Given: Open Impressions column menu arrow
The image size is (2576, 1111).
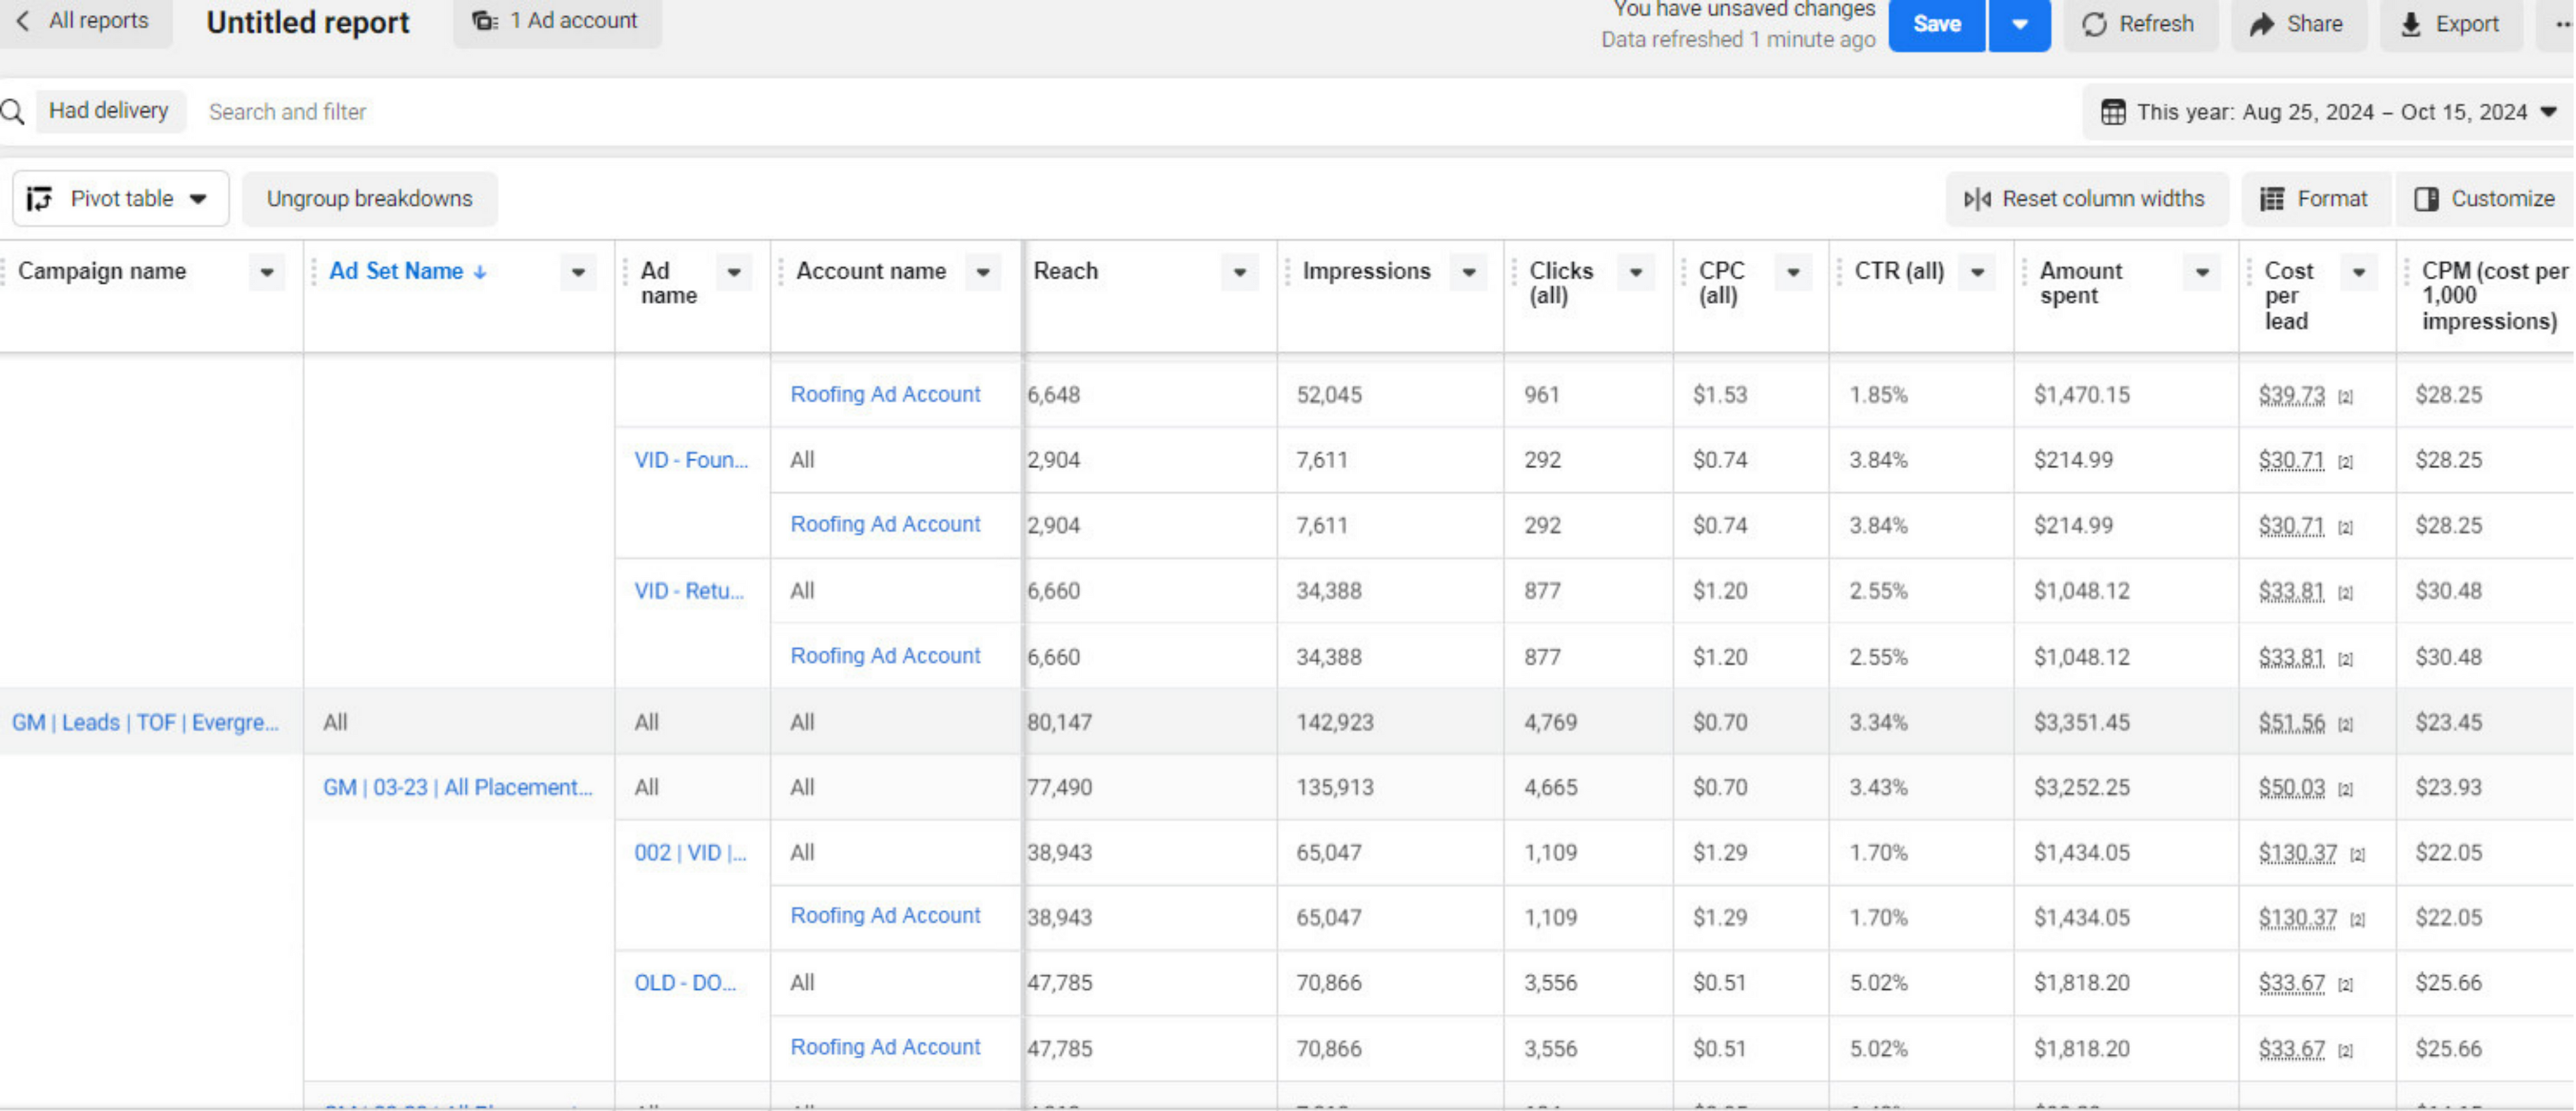Looking at the screenshot, I should tap(1468, 272).
